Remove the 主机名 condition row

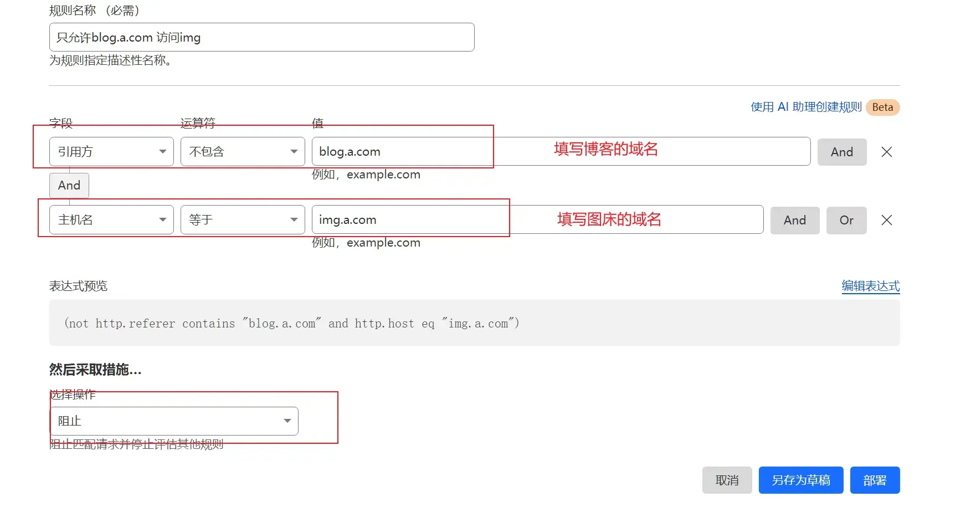pos(886,220)
